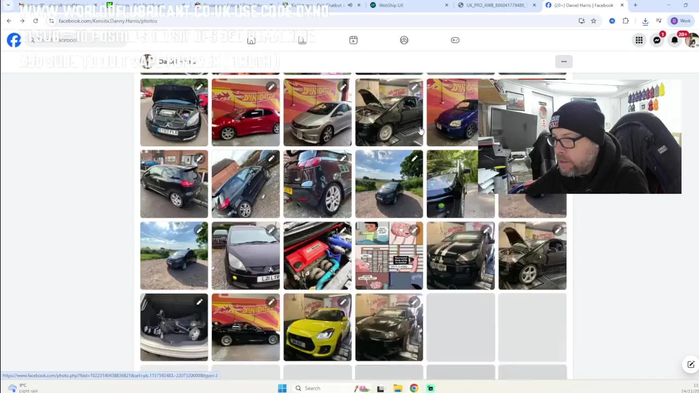Viewport: 699px width, 393px height.
Task: Click pencil icon on yellow Suzuki photo
Action: pos(343,302)
